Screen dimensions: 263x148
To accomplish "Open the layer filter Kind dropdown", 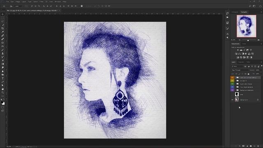I will [x=237, y=67].
